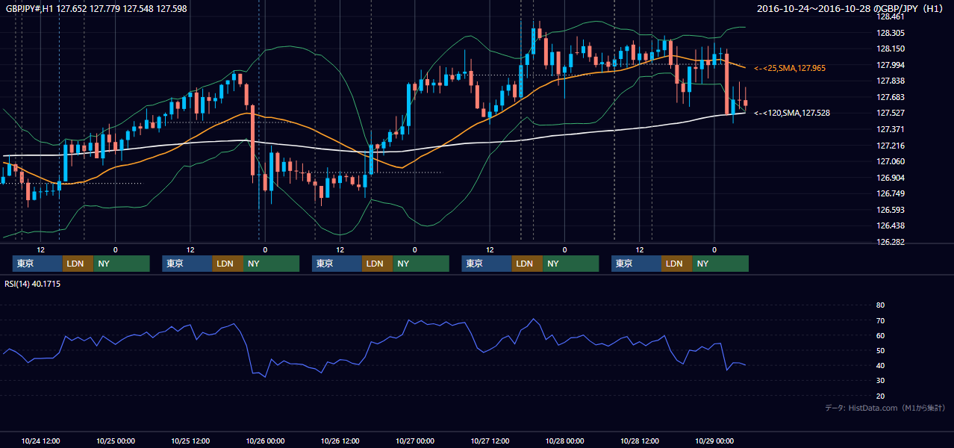Click the 10/24 12:00 date label
954x448 pixels.
coord(41,441)
